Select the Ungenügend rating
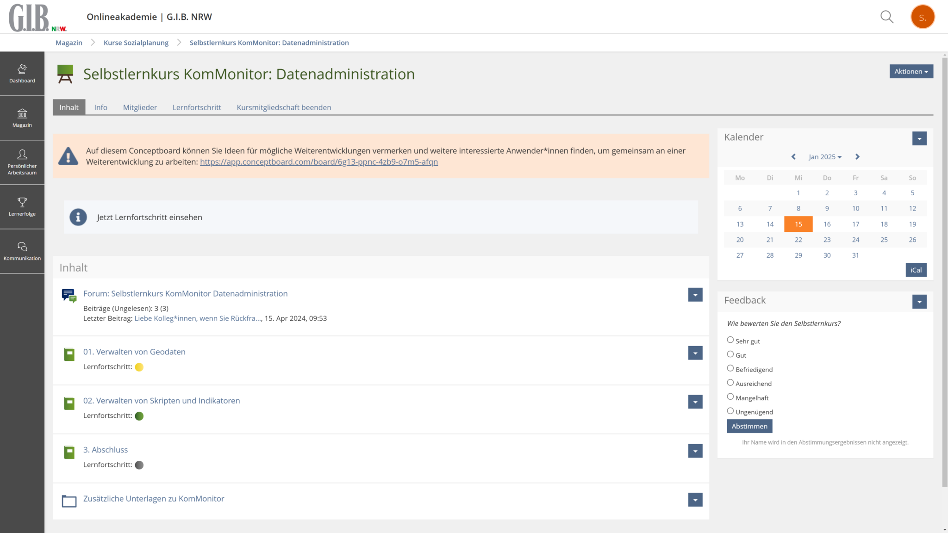Viewport: 948px width, 533px height. tap(730, 411)
